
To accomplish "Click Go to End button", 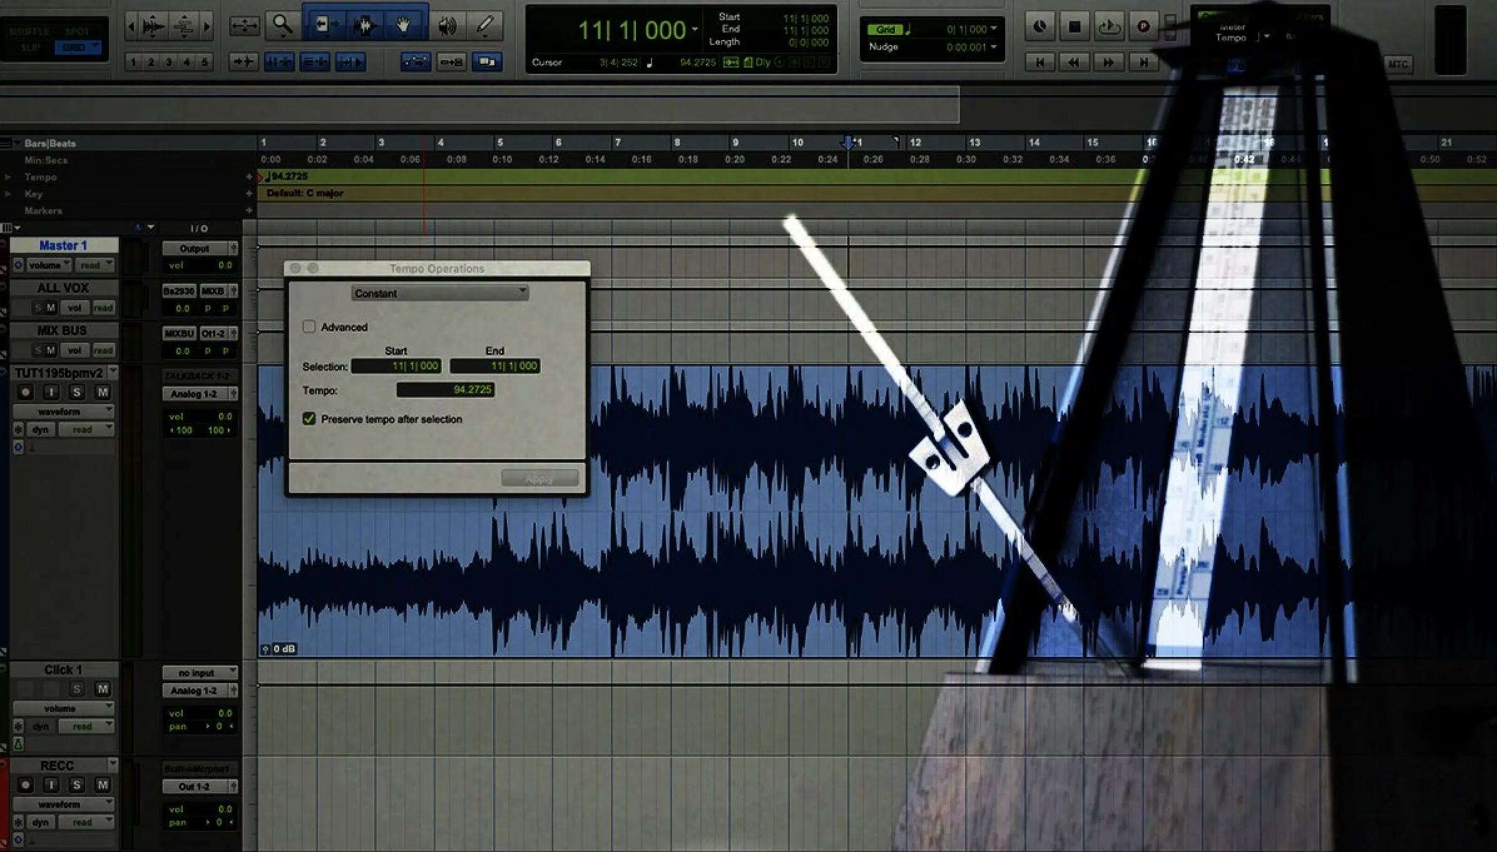I will [1143, 63].
